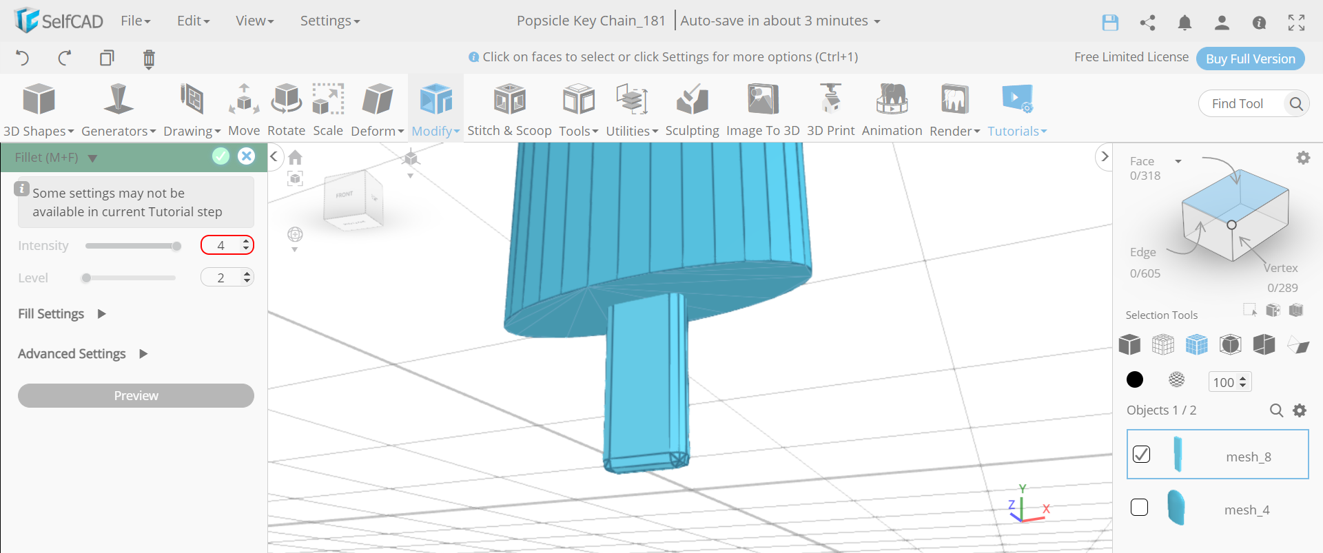
Task: Check the mesh_4 object checkbox
Action: click(1140, 508)
